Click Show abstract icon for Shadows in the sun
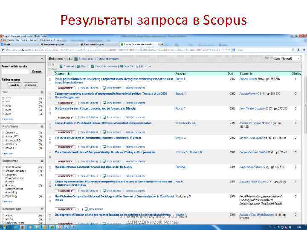Screen dimensions: 307x230 [104, 118]
